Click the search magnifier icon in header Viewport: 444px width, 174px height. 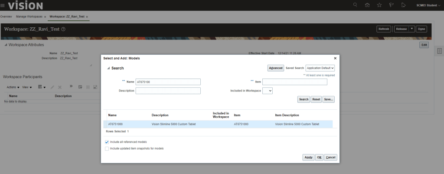tap(356, 5)
